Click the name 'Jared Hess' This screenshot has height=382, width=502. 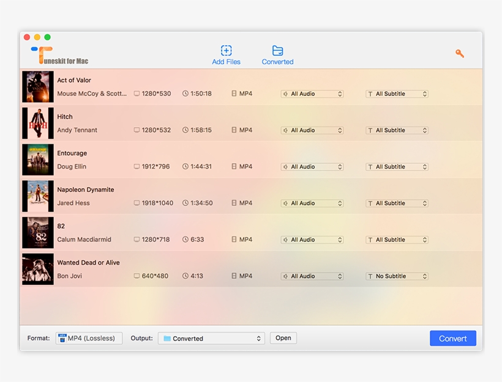coord(73,203)
